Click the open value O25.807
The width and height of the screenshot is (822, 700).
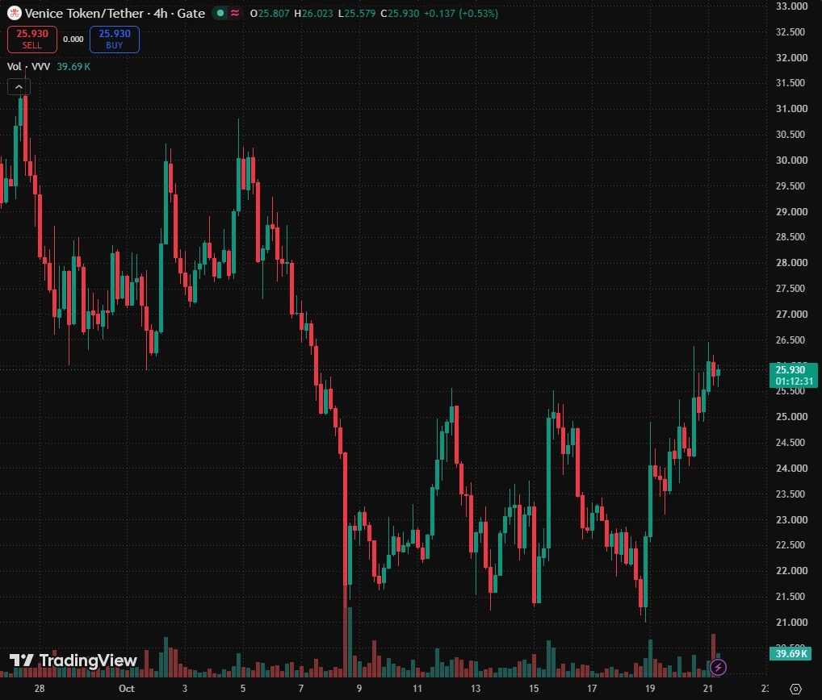coord(270,13)
